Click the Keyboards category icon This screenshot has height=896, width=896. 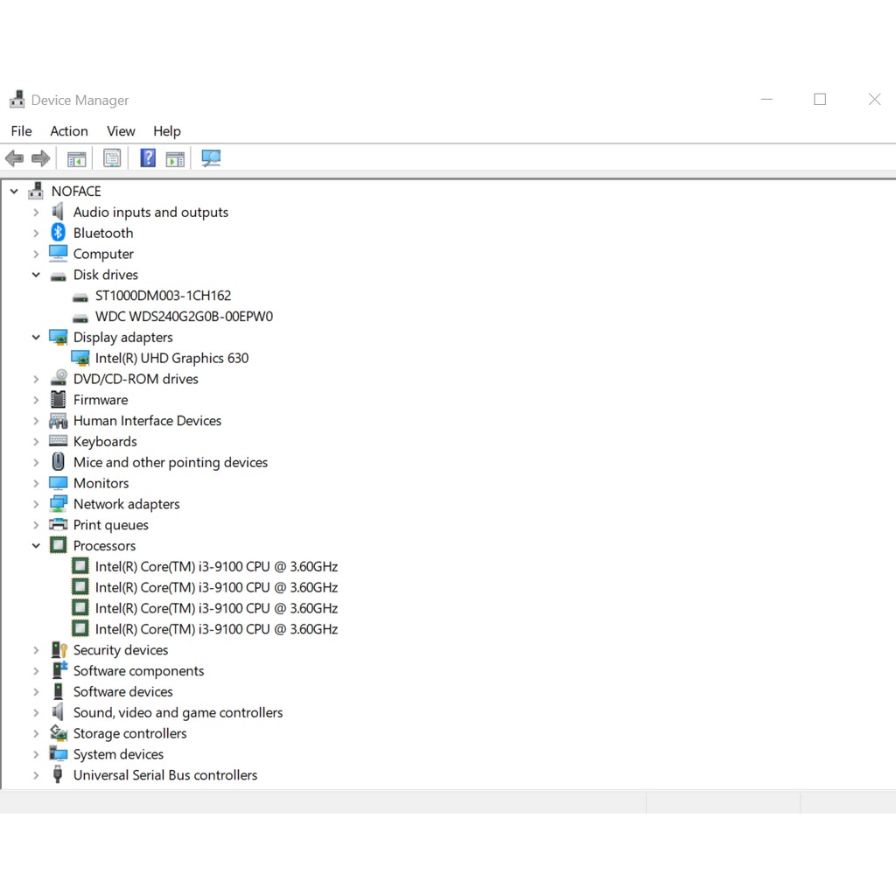pos(58,440)
